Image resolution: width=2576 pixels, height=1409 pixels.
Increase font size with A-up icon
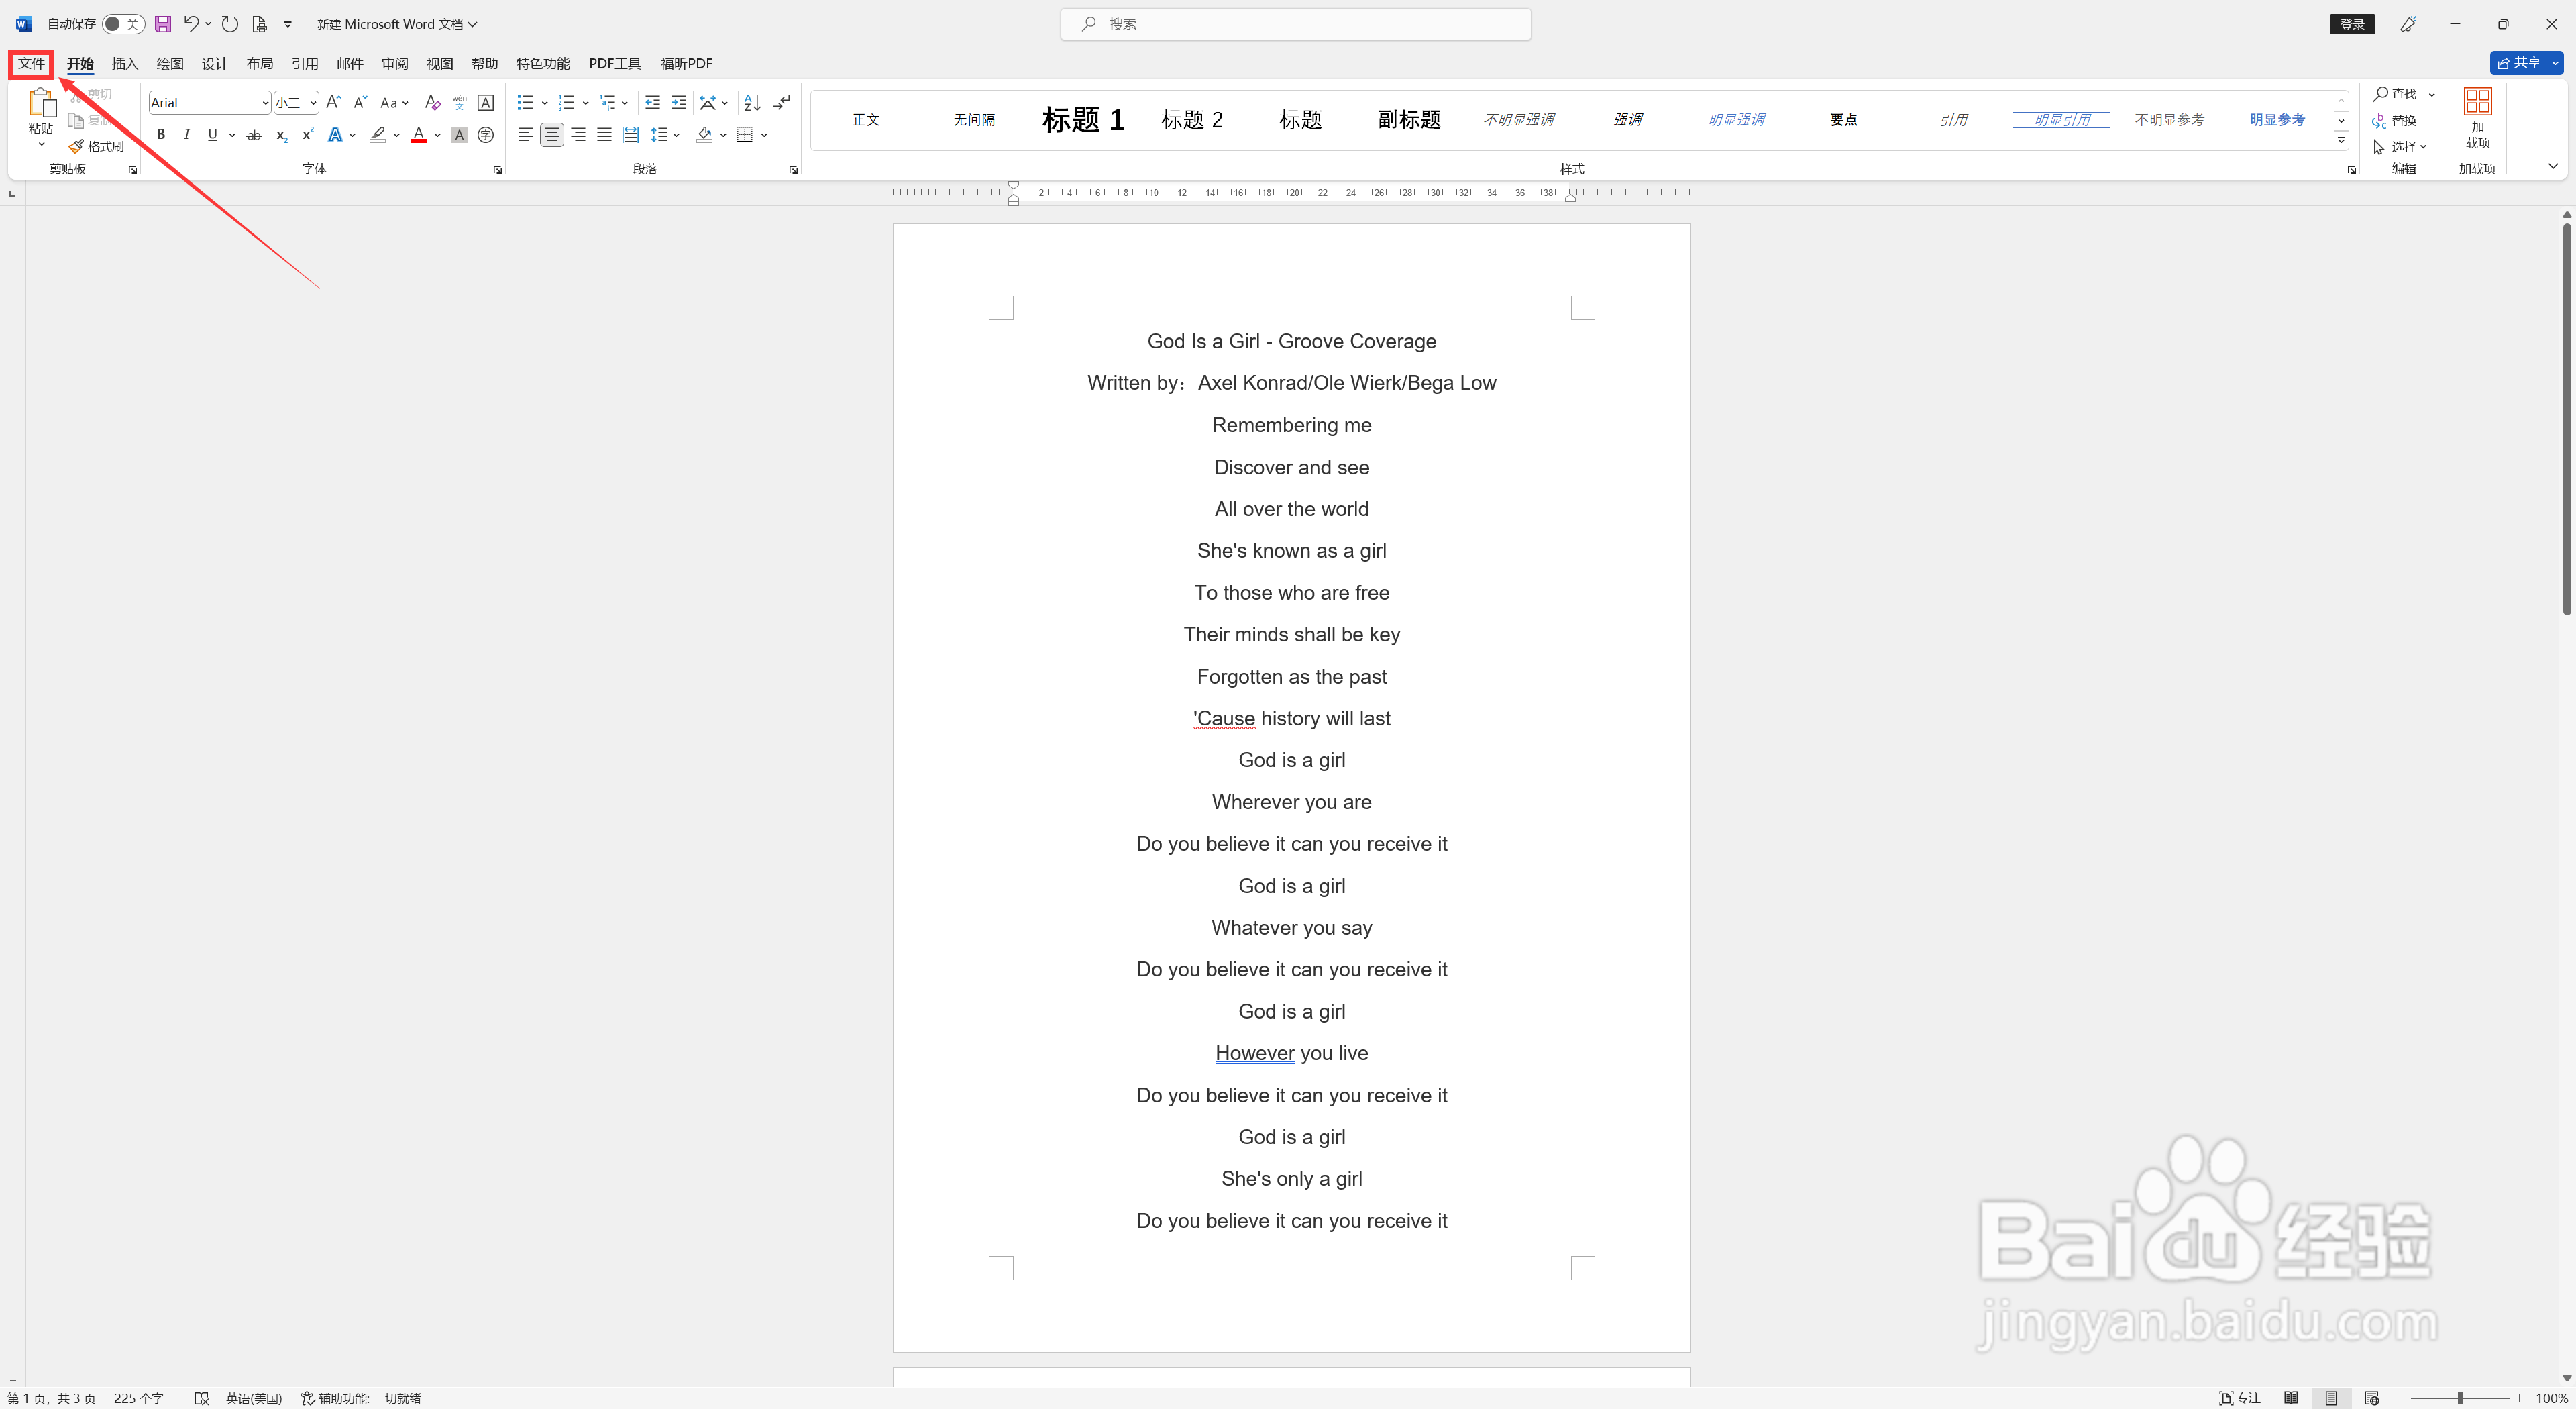point(334,102)
